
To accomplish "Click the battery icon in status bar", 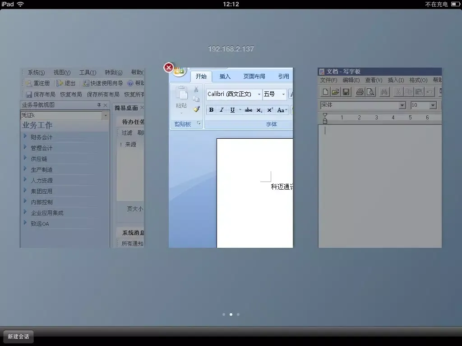I will (455, 4).
